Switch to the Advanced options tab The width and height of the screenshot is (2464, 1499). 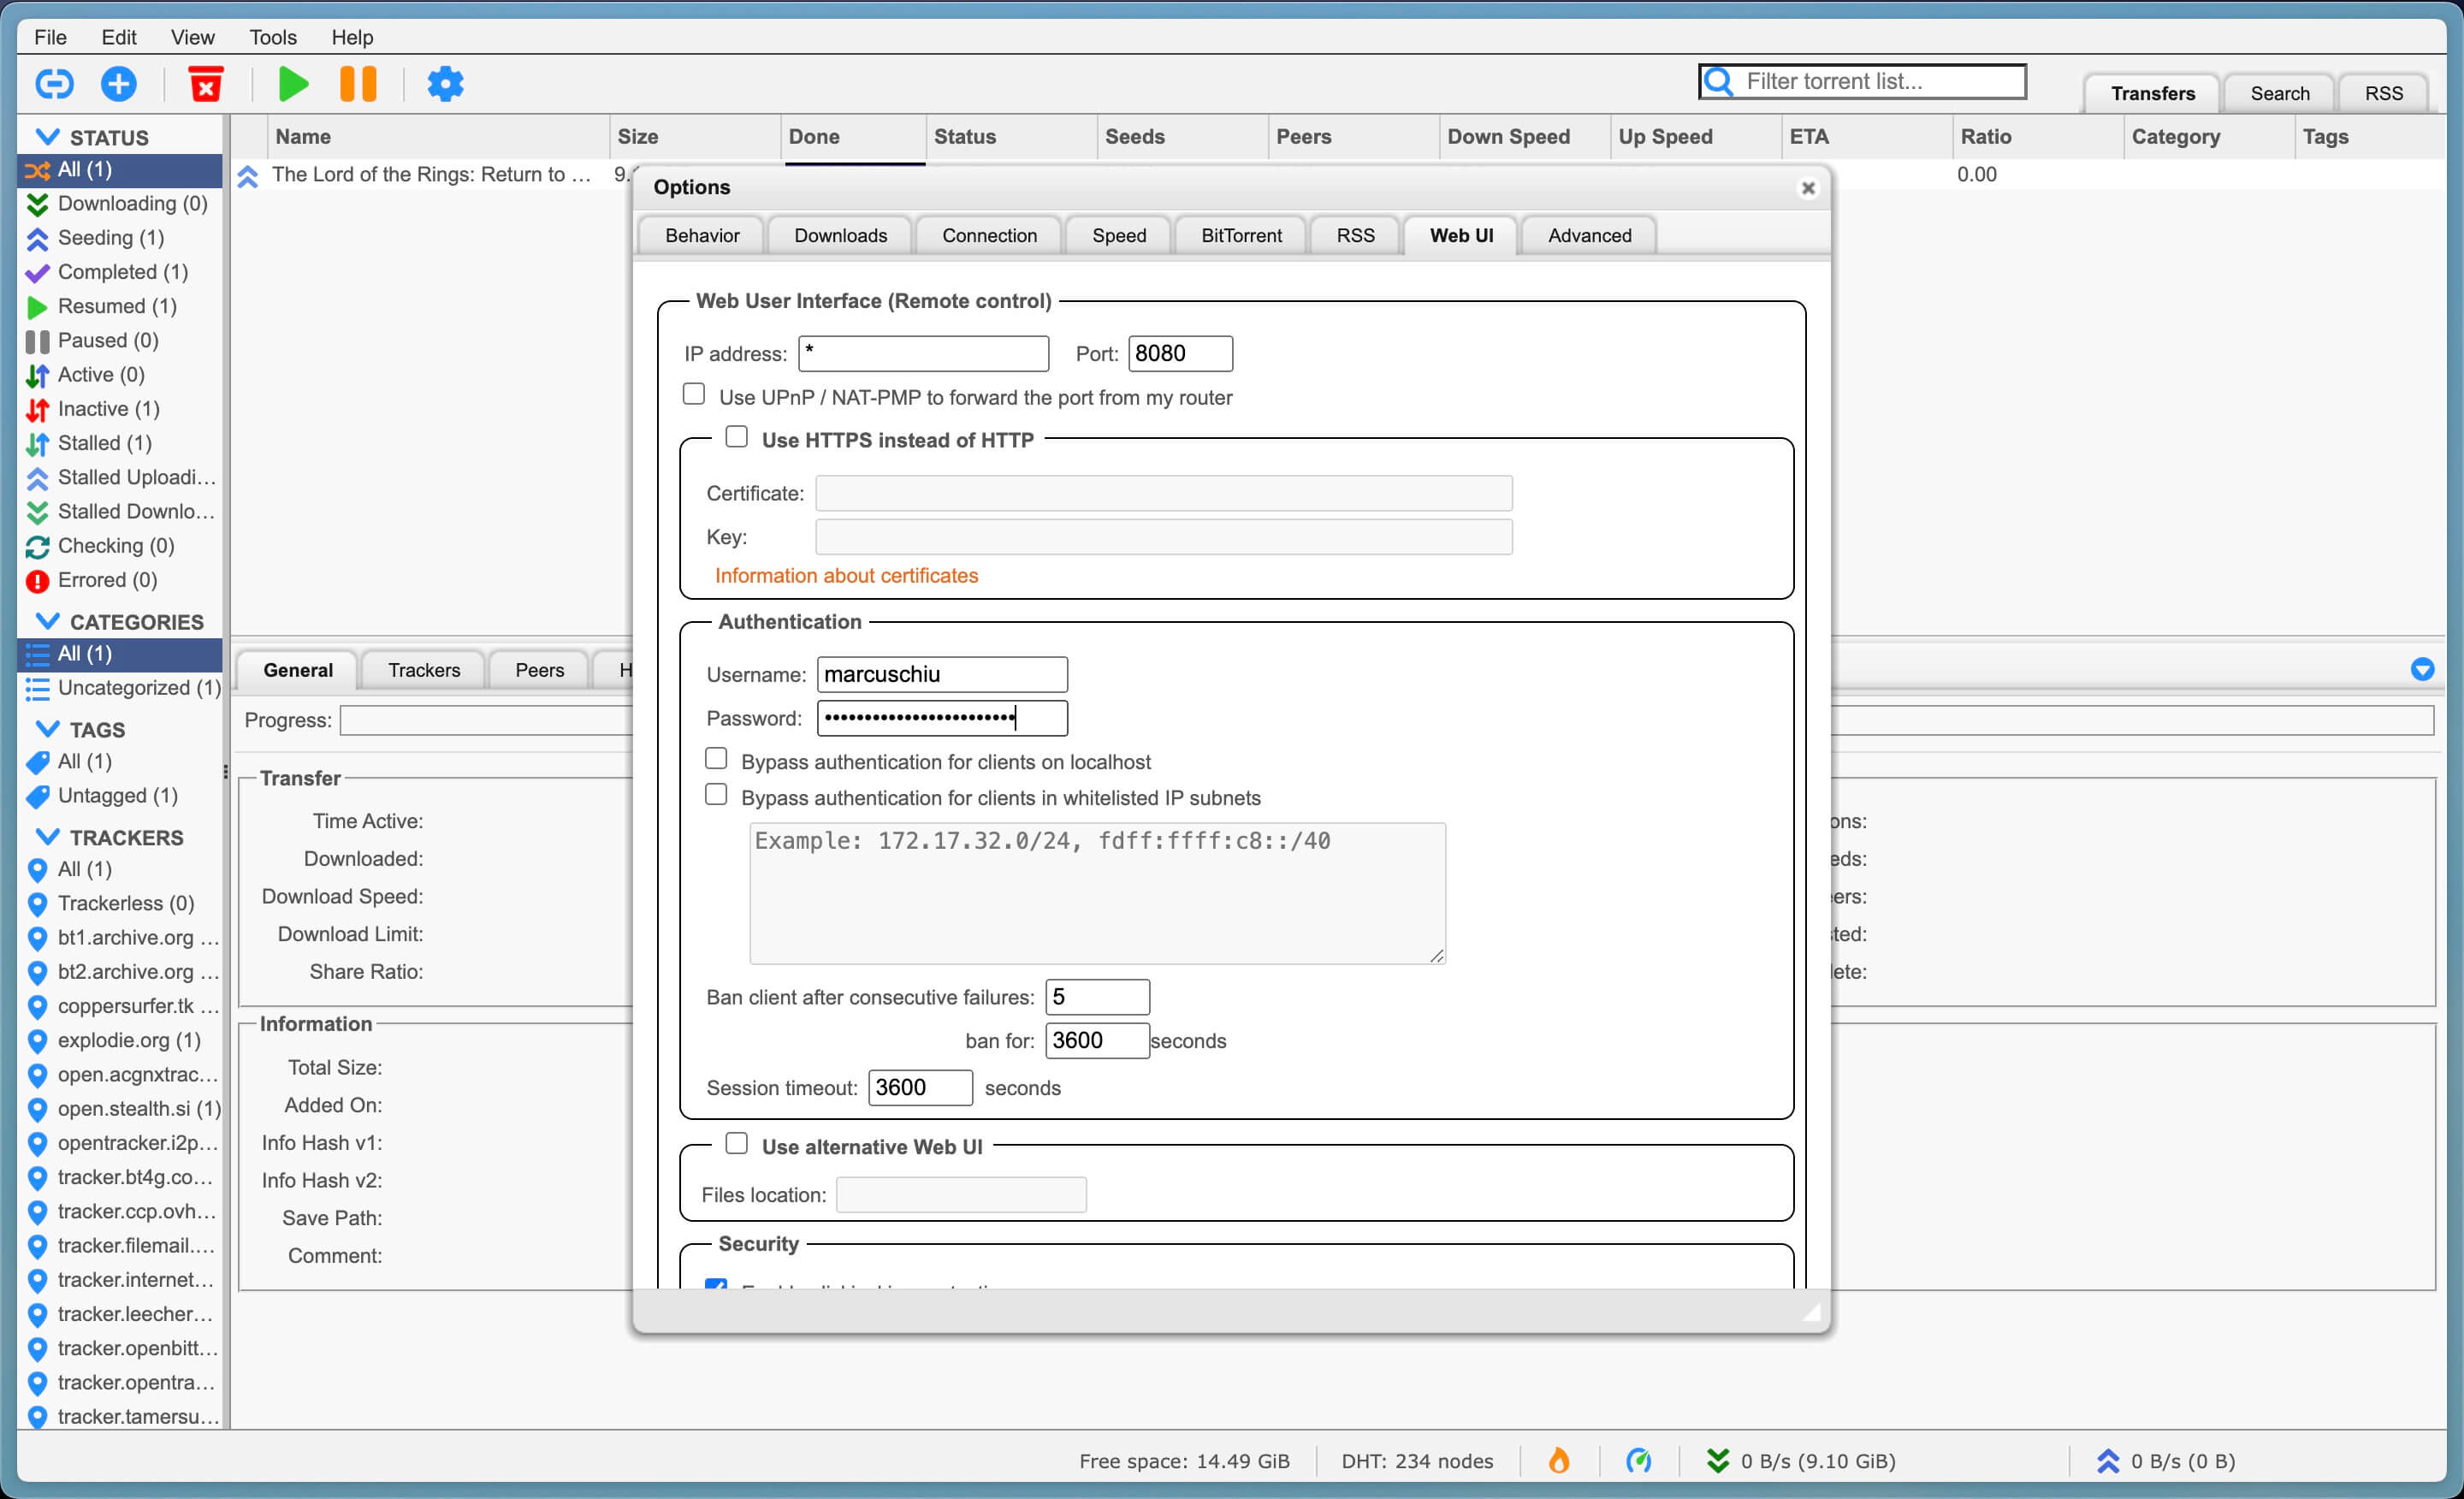click(x=1590, y=236)
